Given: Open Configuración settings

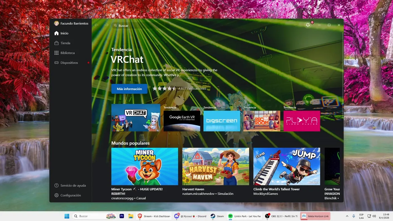Looking at the screenshot, I should (x=71, y=195).
